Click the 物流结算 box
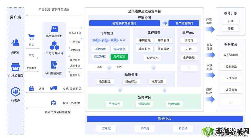Viewport: 251px width, 138px height. pyautogui.click(x=174, y=104)
